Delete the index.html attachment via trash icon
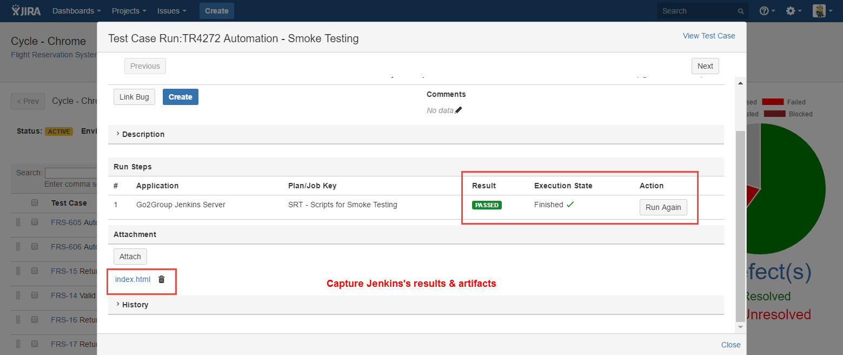Screen dimensions: 843x355 161,279
